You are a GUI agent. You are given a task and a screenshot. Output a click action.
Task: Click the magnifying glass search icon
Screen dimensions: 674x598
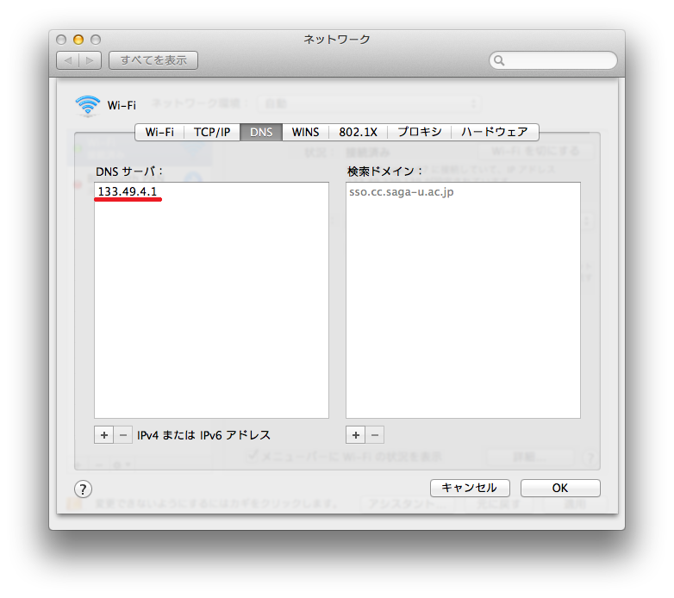[499, 60]
